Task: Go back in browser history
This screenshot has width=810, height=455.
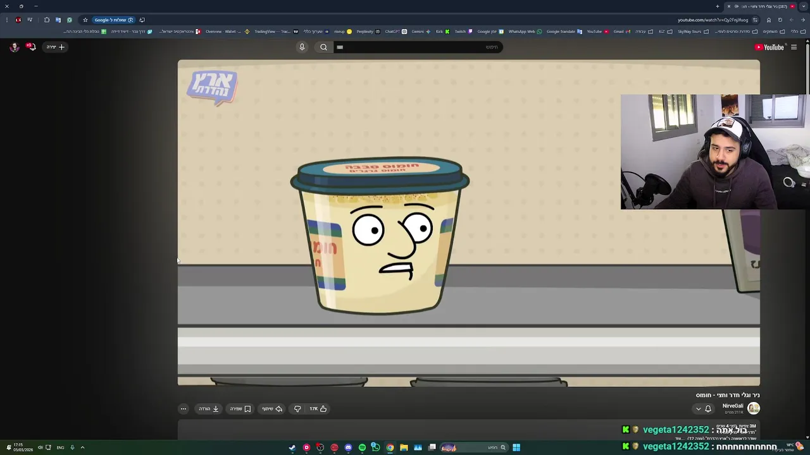Action: point(803,20)
